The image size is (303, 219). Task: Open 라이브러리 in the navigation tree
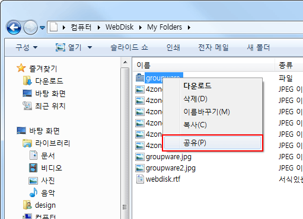(x=53, y=143)
